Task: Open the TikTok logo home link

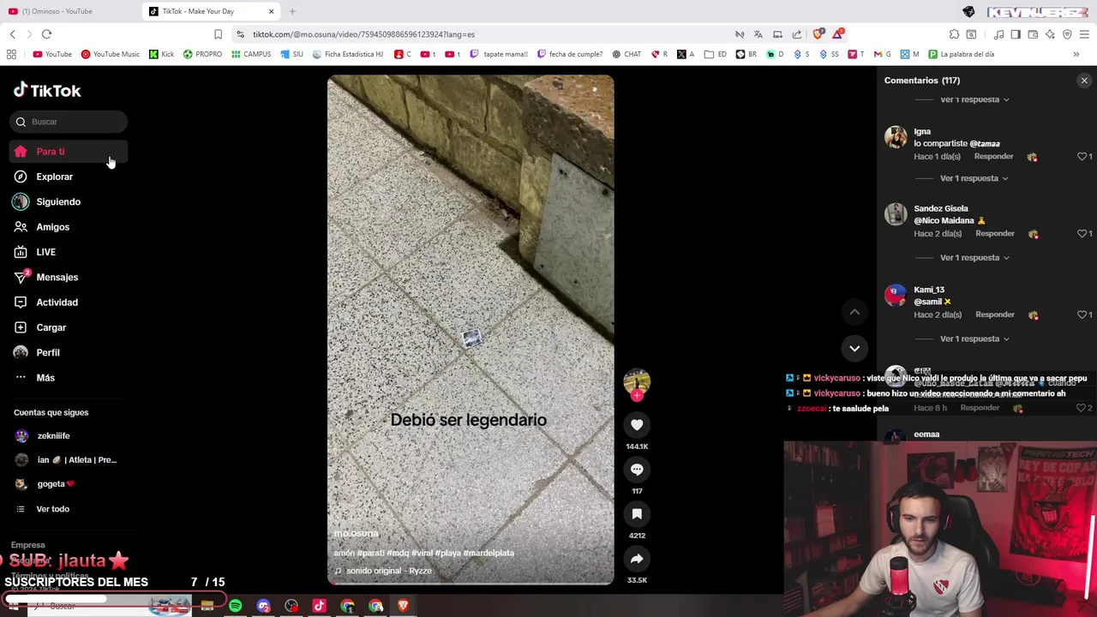Action: [47, 90]
